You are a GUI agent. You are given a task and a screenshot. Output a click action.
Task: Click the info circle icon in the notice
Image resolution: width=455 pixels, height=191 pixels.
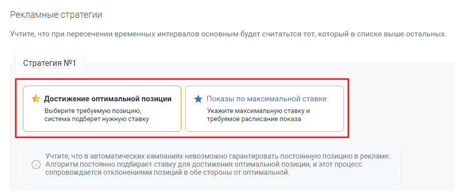[36, 165]
